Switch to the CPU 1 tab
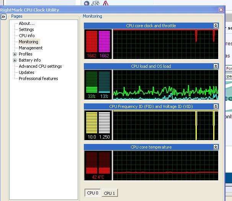Screen dimensions: 232x201 tap(109, 193)
